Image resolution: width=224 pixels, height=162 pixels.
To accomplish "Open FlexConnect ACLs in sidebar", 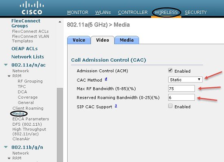I will 30,31.
